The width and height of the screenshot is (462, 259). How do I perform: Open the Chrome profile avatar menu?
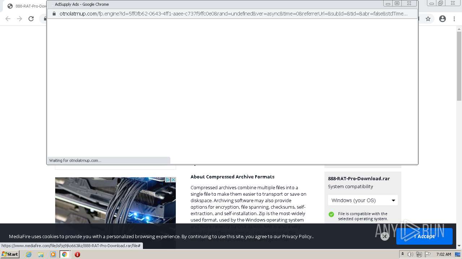tap(443, 19)
